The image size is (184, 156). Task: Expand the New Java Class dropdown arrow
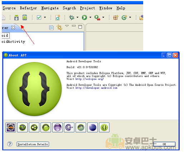130,17
